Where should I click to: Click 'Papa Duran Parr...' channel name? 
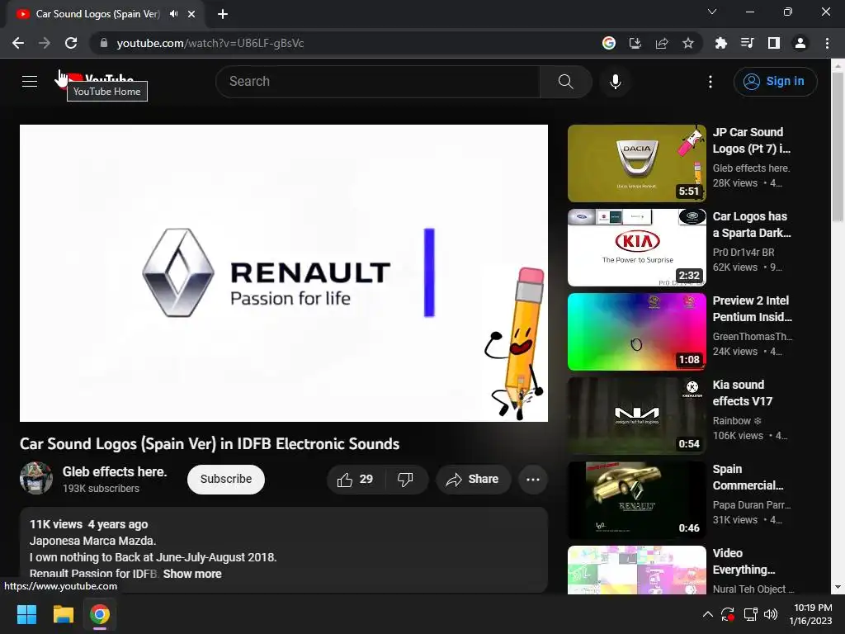click(x=751, y=505)
